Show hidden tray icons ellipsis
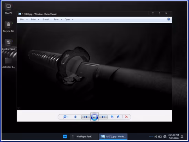The width and height of the screenshot is (189, 142). pos(151,137)
